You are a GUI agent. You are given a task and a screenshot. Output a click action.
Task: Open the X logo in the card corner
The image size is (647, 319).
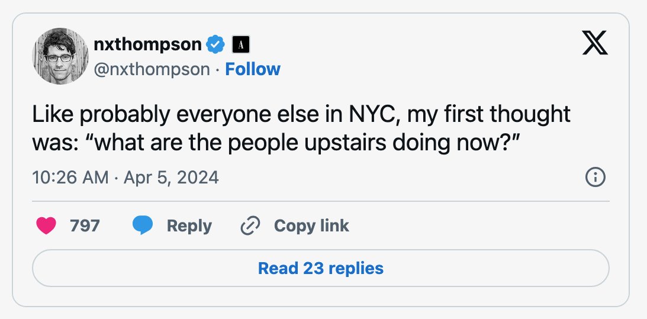[x=594, y=43]
